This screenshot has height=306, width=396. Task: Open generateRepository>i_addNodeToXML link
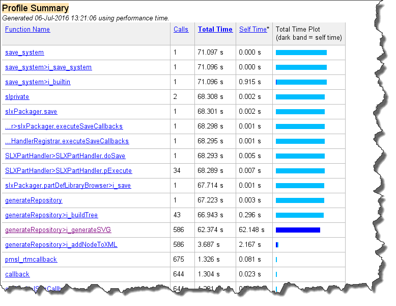[61, 245]
